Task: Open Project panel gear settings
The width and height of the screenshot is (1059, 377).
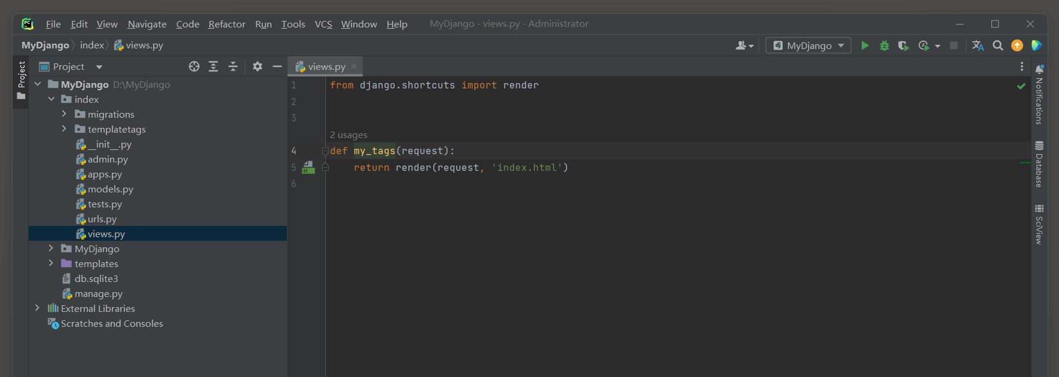Action: (x=258, y=66)
